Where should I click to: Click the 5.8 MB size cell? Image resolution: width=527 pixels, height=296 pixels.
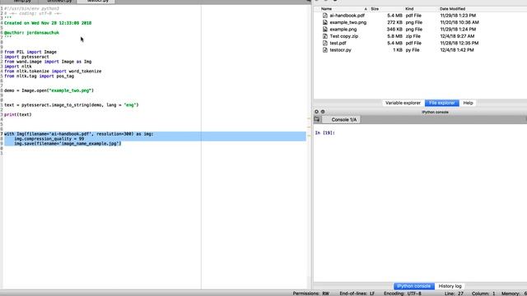click(x=394, y=36)
